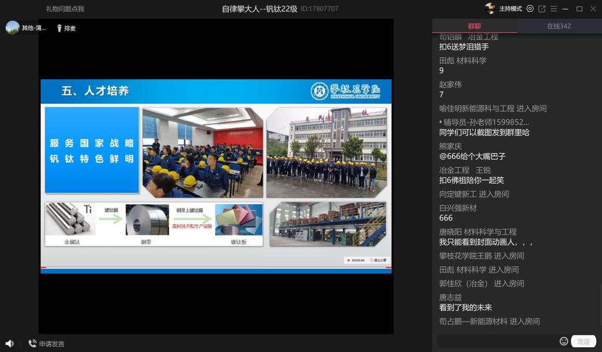Image resolution: width=602 pixels, height=352 pixels.
Task: Open the hexagon settings icon
Action: tap(530, 9)
